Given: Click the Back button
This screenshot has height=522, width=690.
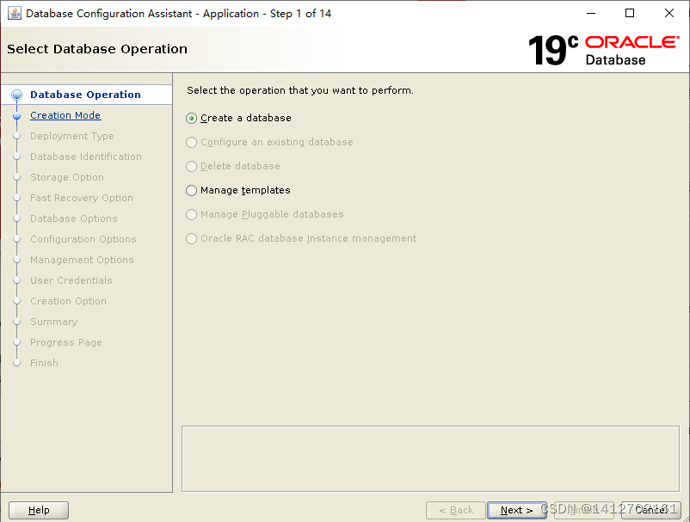Looking at the screenshot, I should (x=456, y=510).
